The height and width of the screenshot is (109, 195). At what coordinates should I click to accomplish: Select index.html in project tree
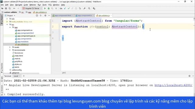click(19, 56)
